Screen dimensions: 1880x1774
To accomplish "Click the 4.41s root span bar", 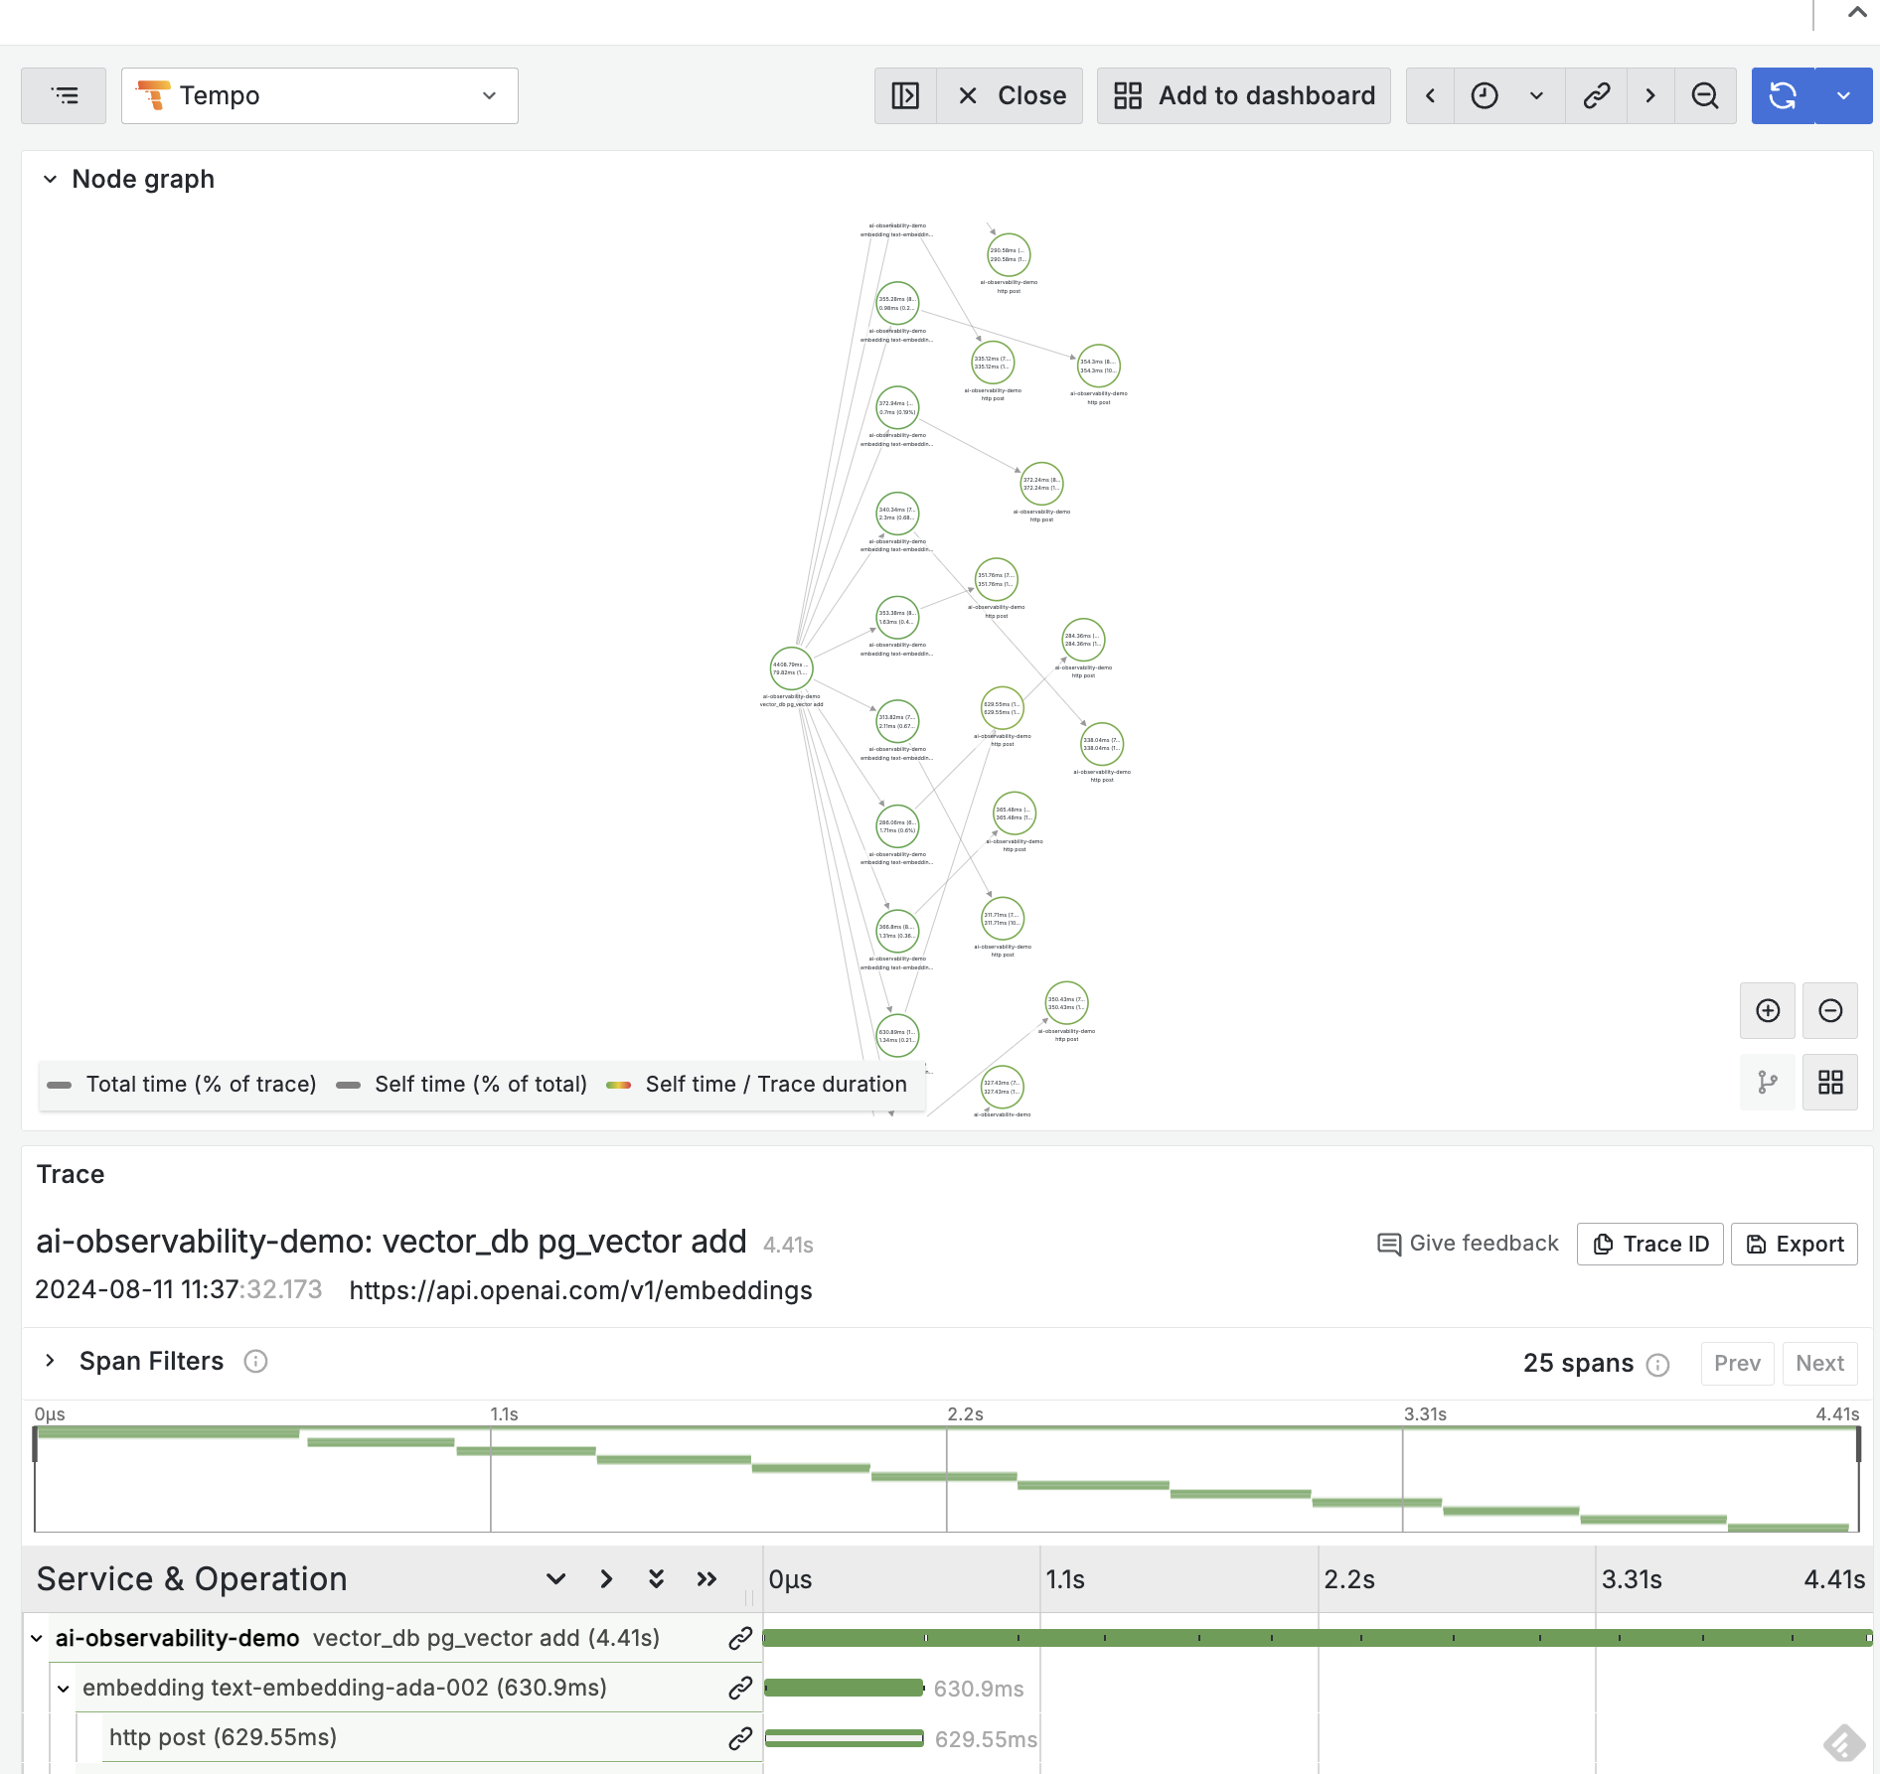I will (1318, 1638).
